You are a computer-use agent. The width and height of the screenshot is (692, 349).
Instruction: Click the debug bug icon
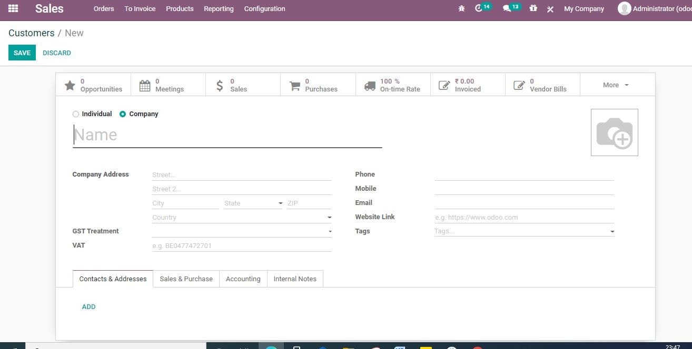pyautogui.click(x=461, y=8)
